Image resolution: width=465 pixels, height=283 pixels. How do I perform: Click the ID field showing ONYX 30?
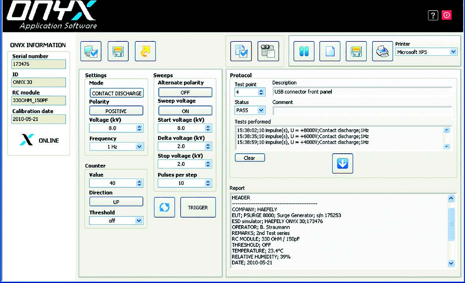(39, 82)
